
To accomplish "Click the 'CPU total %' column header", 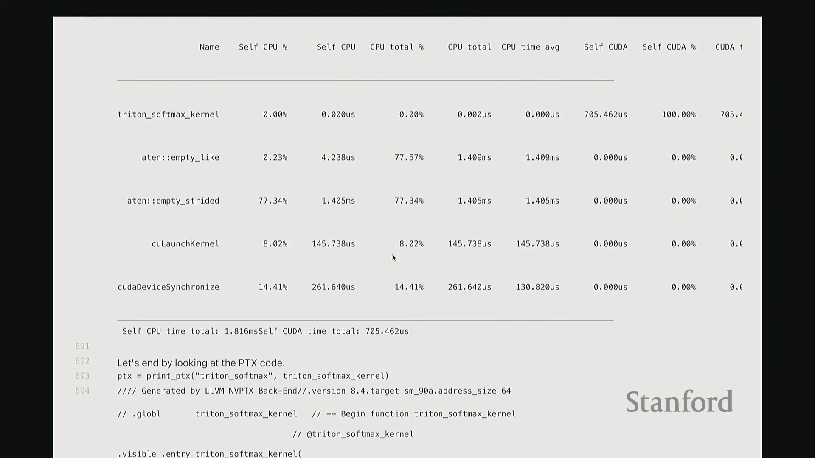I will pos(396,47).
